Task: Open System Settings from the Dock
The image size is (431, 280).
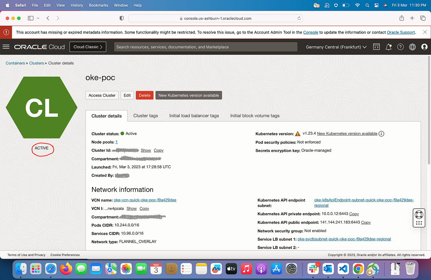Action: pyautogui.click(x=291, y=269)
